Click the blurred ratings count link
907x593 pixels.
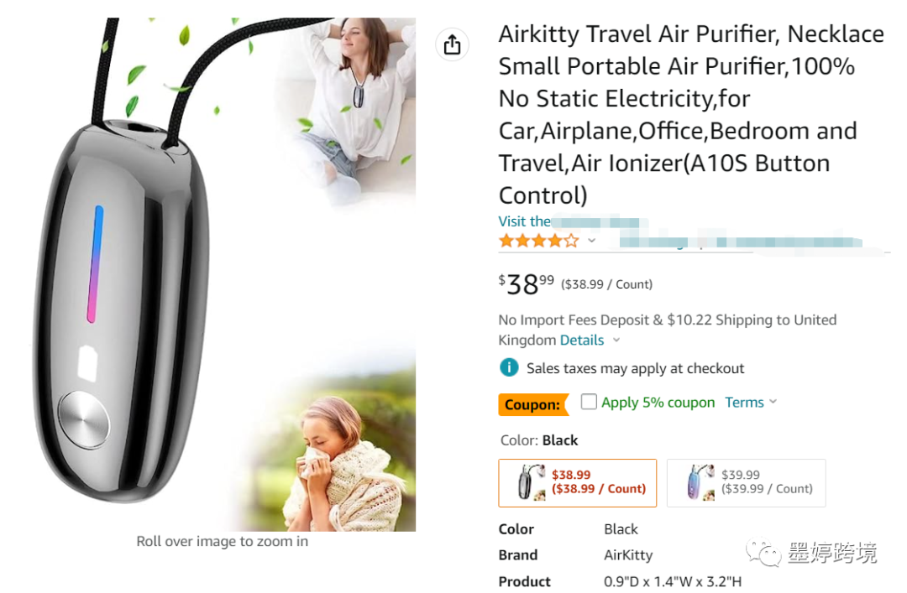click(741, 242)
